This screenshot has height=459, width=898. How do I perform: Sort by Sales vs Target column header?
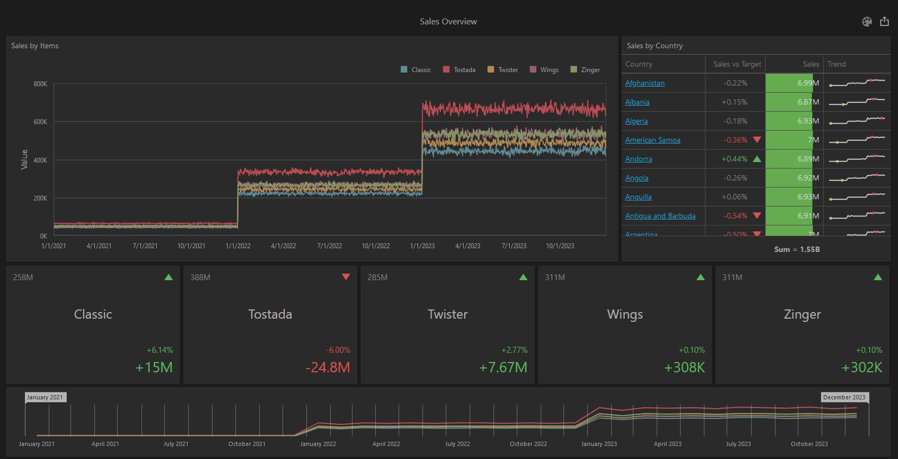[737, 64]
